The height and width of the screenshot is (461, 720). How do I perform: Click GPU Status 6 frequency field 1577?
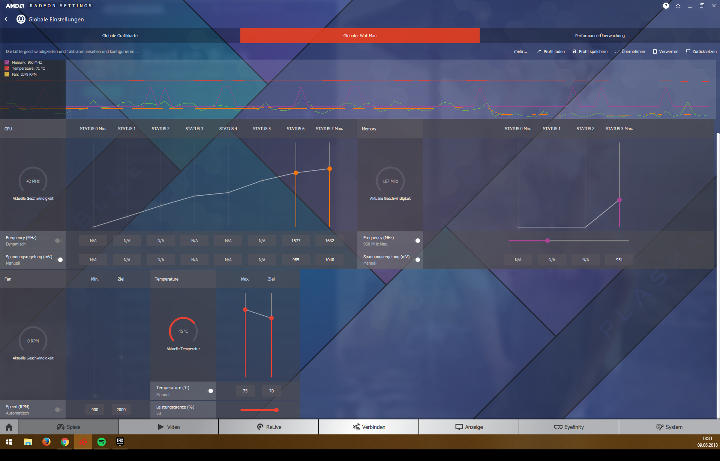[296, 241]
